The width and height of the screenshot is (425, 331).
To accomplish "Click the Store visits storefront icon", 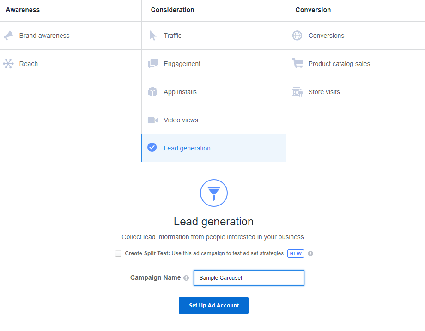I will 297,92.
